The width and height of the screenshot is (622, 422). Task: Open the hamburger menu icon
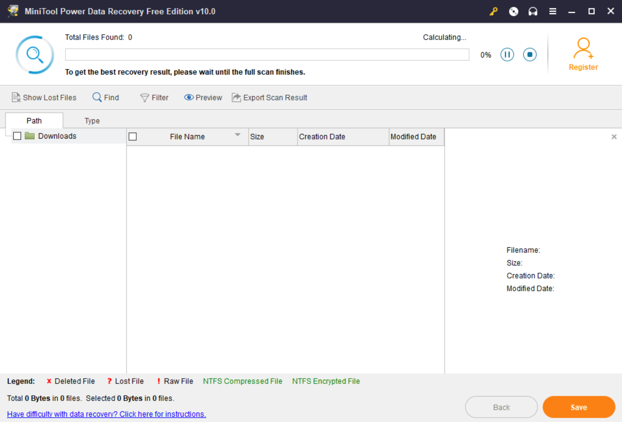(x=553, y=11)
